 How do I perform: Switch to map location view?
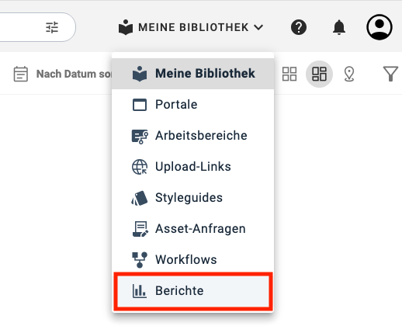click(x=349, y=74)
